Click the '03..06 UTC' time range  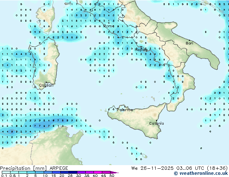pos(190,168)
